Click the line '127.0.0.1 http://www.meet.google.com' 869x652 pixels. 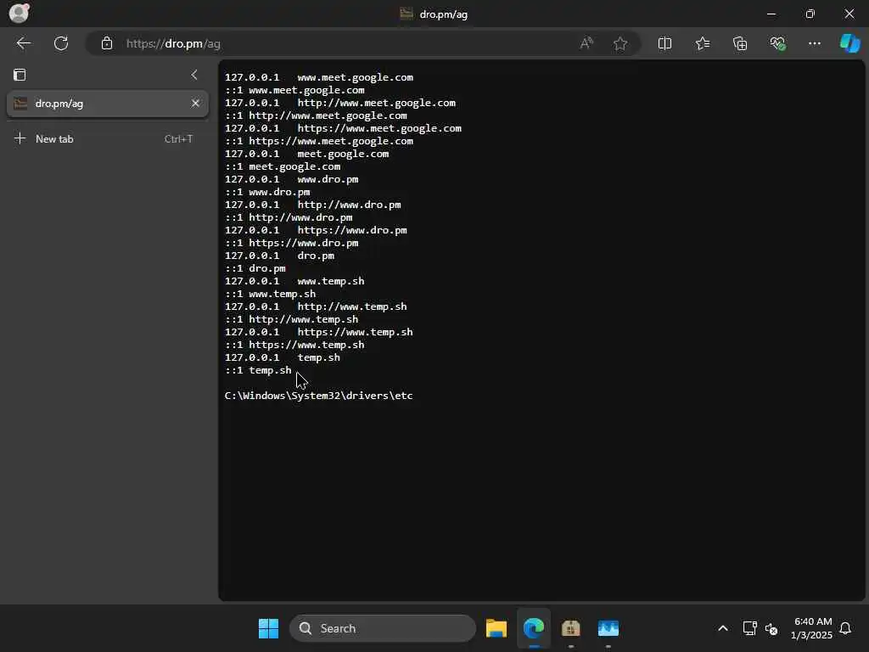click(x=340, y=103)
